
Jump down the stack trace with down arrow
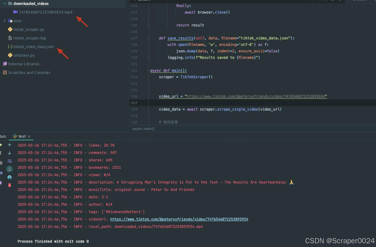pyautogui.click(x=10, y=153)
